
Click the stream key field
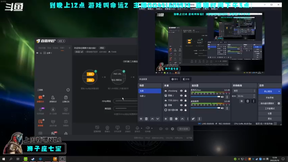[x=125, y=108]
